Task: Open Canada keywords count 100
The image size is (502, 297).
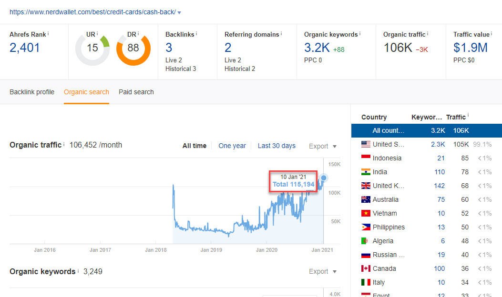Action: point(440,268)
